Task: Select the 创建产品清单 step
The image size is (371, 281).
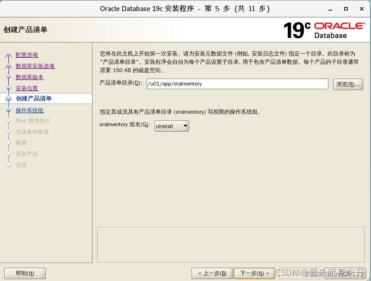Action: (x=34, y=98)
